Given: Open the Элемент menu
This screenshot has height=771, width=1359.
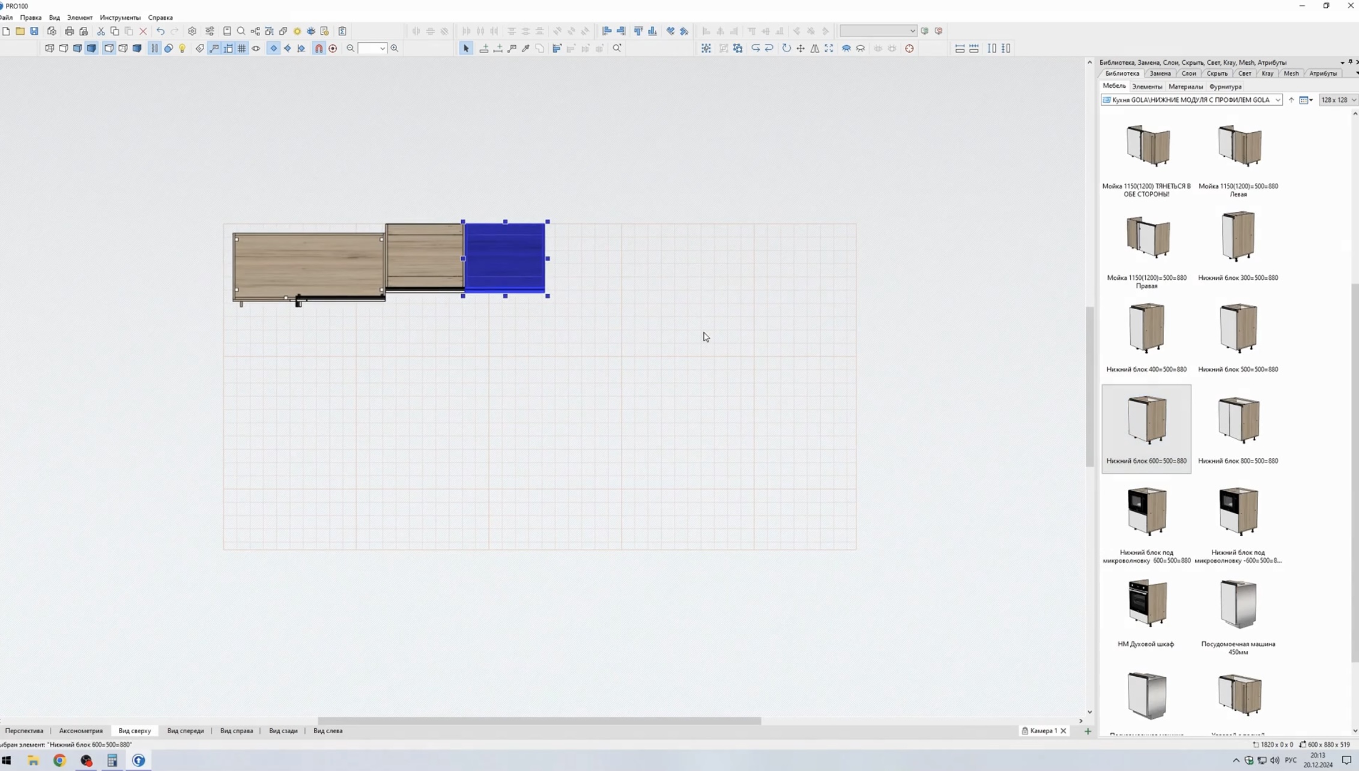Looking at the screenshot, I should click(80, 17).
